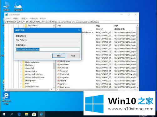Viewport: 157px width, 117px height.
Task: Click the values pane horizontal scrollbar thumb
Action: coord(89,90)
